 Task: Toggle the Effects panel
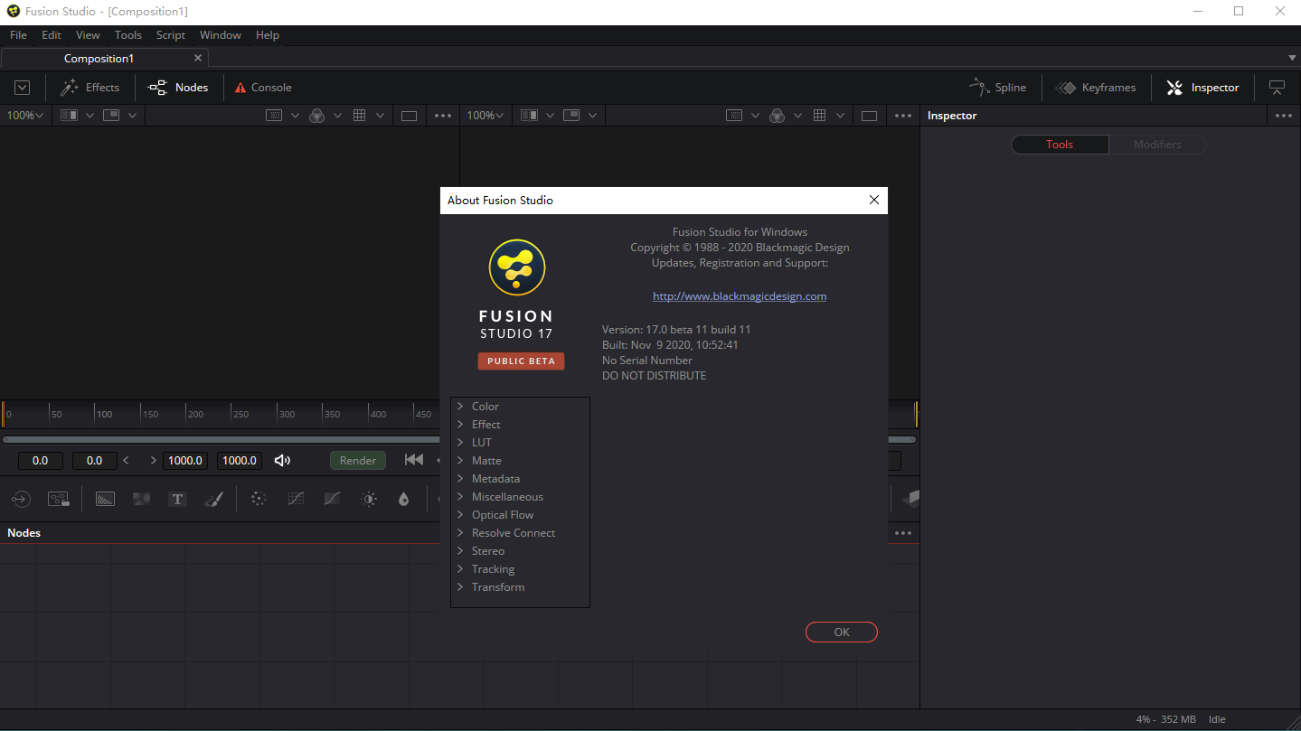pyautogui.click(x=90, y=88)
